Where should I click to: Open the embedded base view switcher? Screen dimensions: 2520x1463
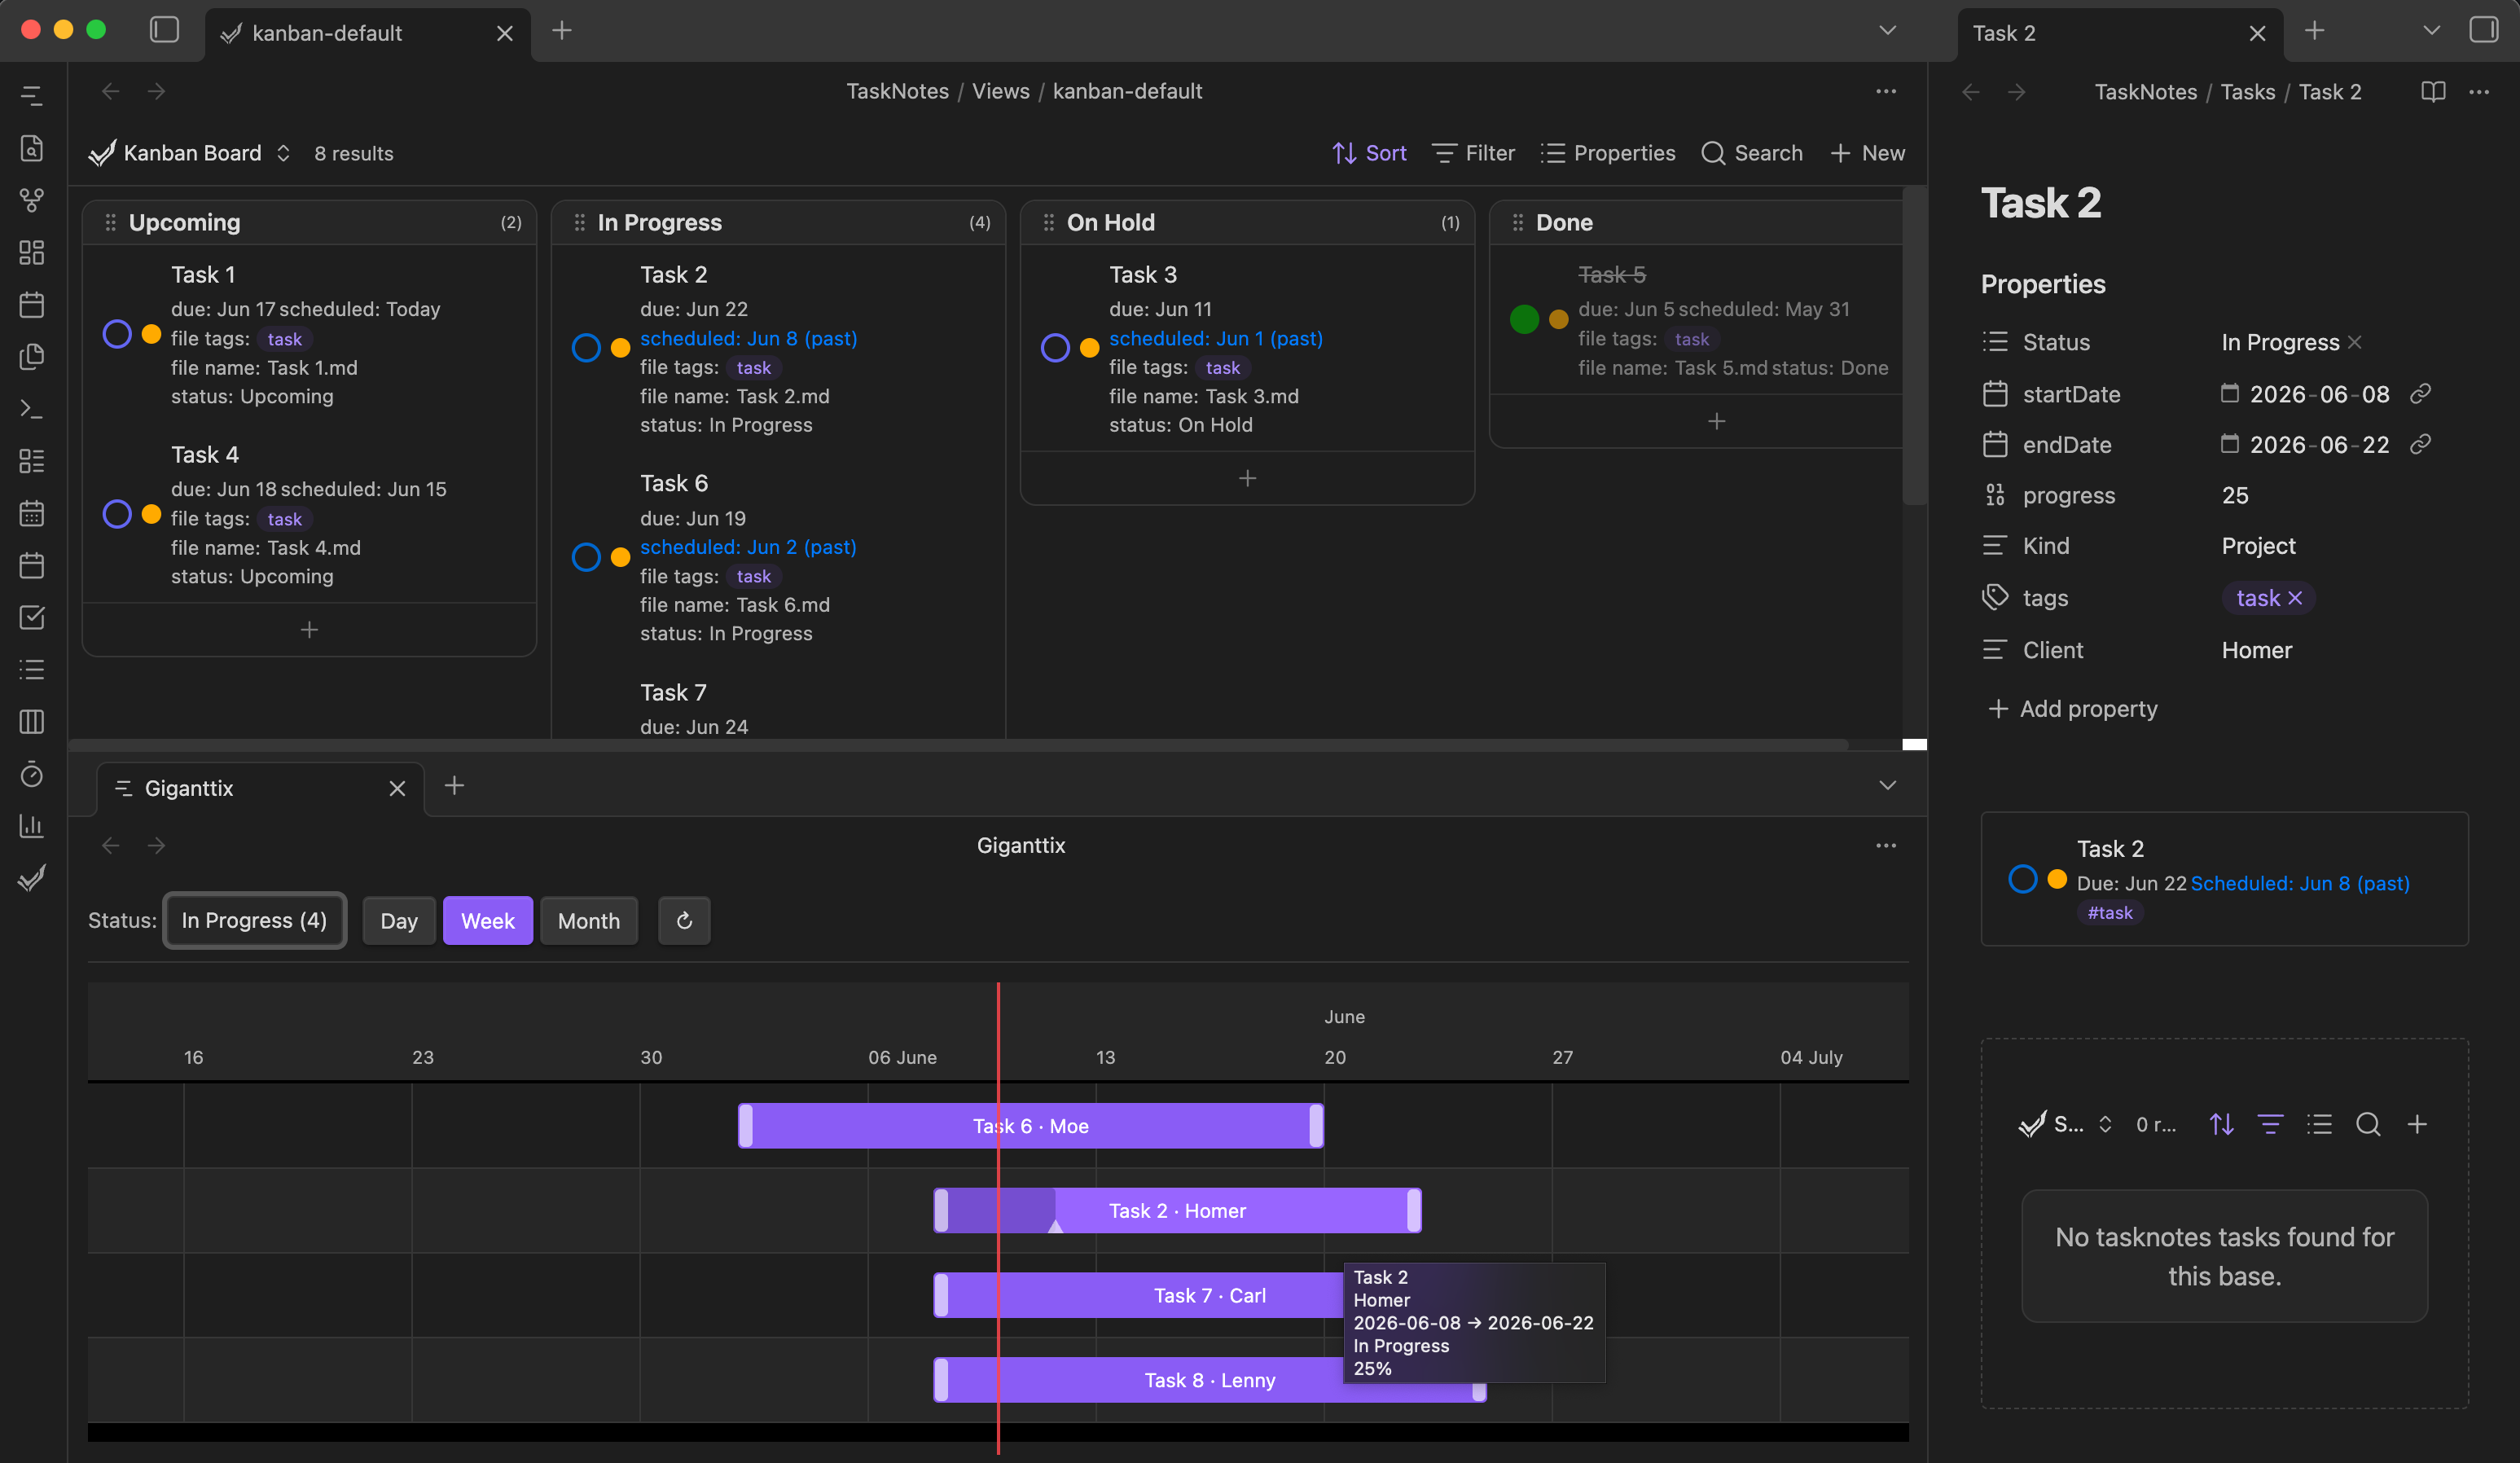pos(2065,1124)
